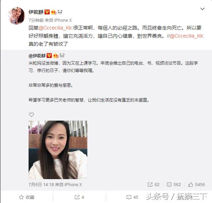Toggle the heart icon above the photo
This screenshot has height=203, width=212.
(x=31, y=115)
